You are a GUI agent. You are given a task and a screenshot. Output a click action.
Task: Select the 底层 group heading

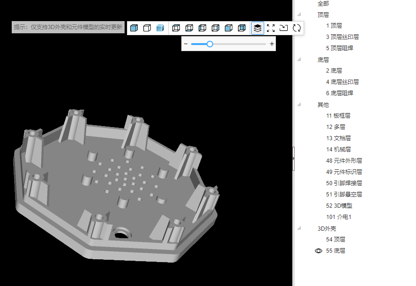(x=323, y=60)
